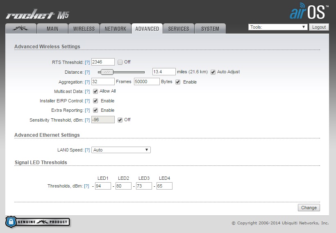This screenshot has height=233, width=336.
Task: Toggle RTS Threshold Off checkbox
Action: 120,62
